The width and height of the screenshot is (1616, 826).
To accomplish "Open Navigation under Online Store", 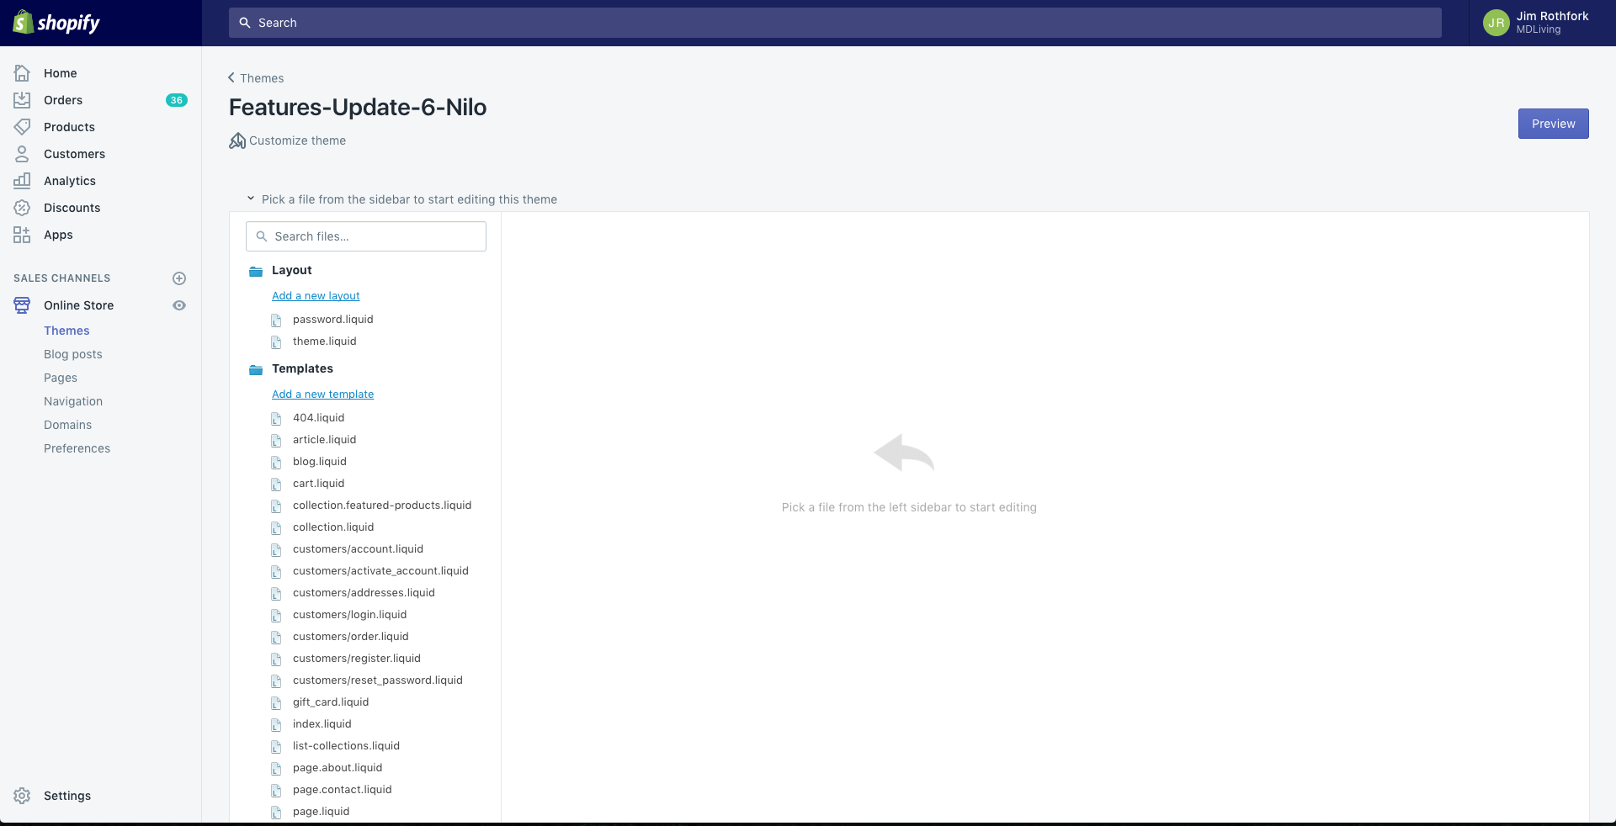I will (73, 401).
